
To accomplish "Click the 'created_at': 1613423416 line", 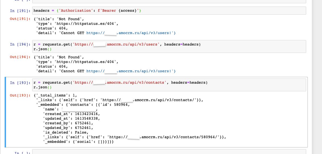I will pos(71,114).
